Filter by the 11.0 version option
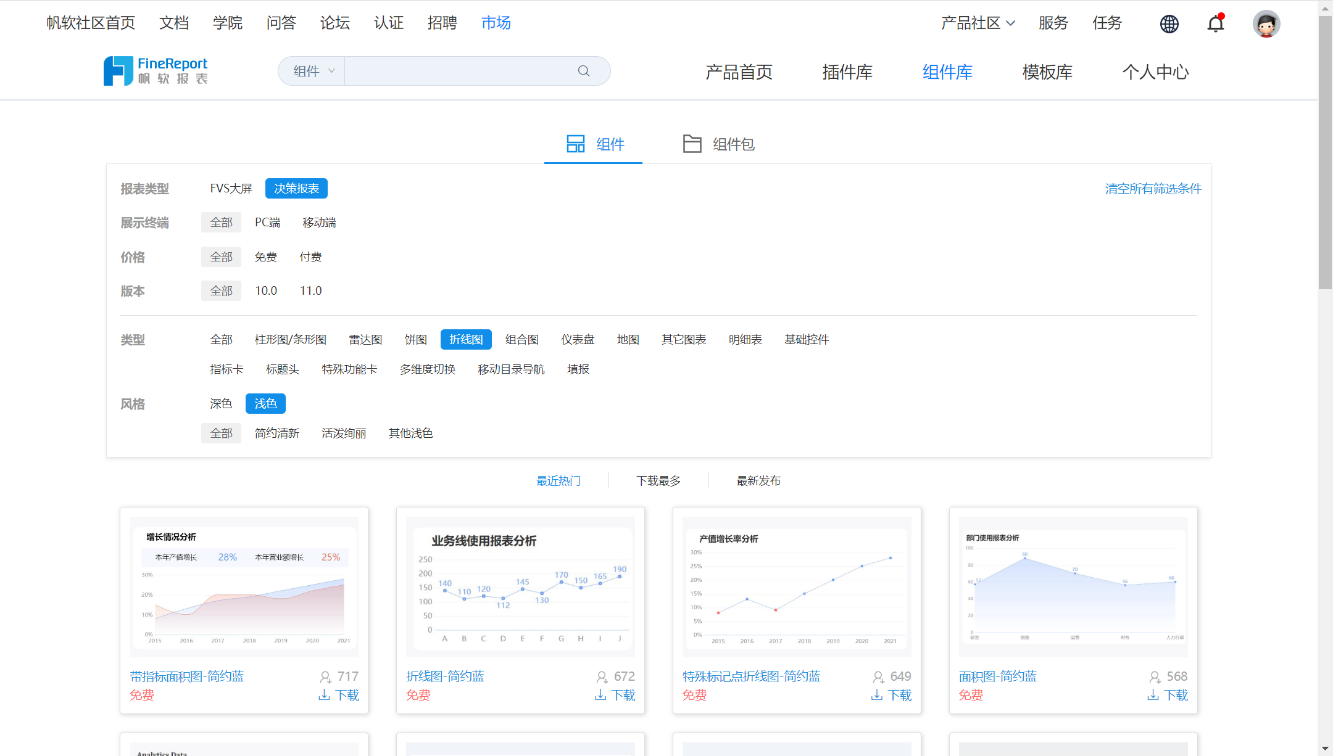The width and height of the screenshot is (1333, 756). click(310, 291)
